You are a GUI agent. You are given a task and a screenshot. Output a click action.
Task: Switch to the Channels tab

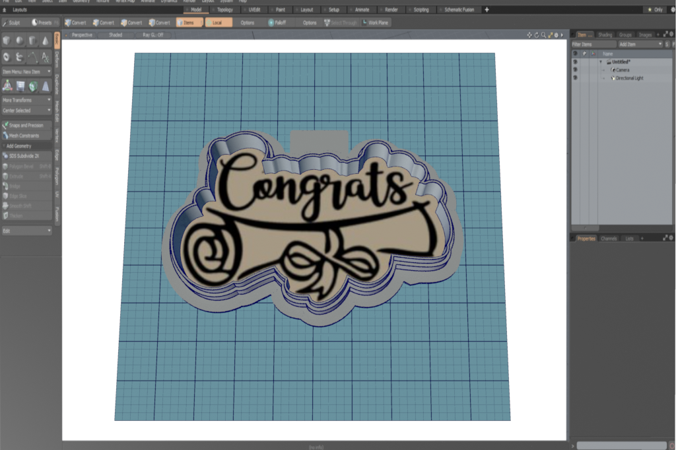coord(609,238)
